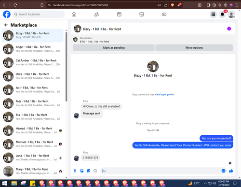
Task: Click the taskbar weather 23°C widget
Action: tap(194, 183)
